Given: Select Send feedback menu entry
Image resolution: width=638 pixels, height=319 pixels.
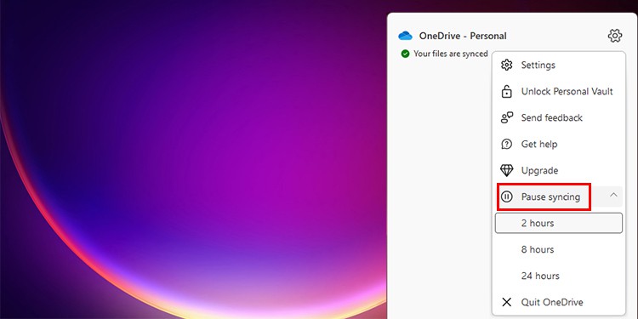Looking at the screenshot, I should (x=559, y=118).
